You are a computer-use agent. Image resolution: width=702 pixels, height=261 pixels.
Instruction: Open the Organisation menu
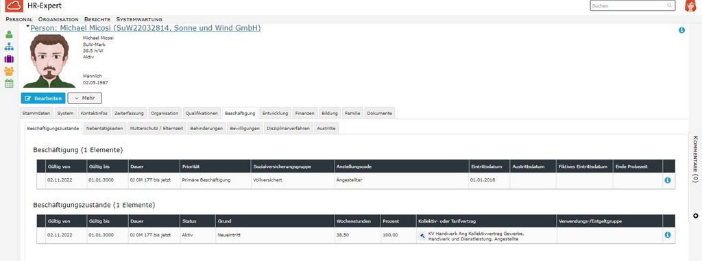[x=58, y=19]
